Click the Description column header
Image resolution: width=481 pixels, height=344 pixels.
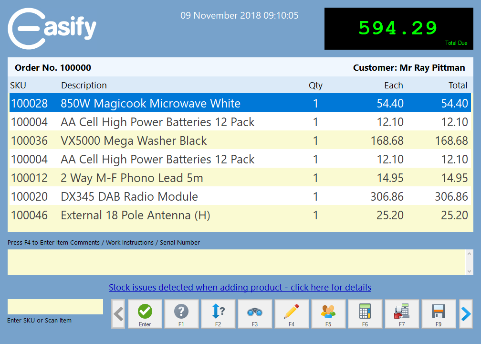84,86
